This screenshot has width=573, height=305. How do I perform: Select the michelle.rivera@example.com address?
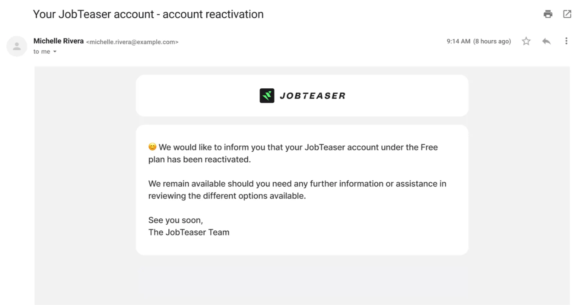click(132, 42)
